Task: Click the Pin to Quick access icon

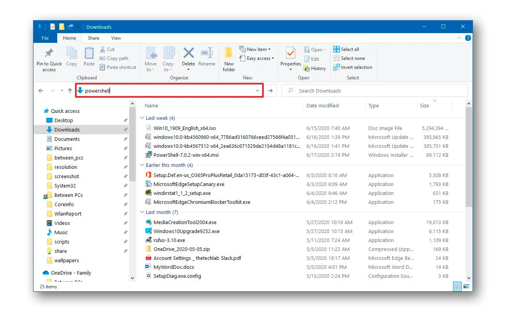Action: (49, 53)
